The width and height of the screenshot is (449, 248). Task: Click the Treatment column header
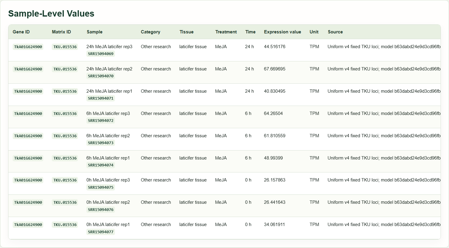226,32
